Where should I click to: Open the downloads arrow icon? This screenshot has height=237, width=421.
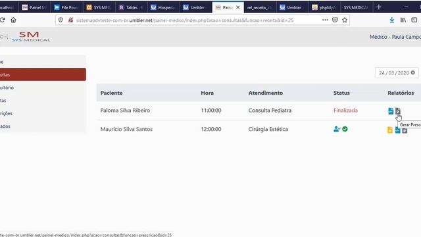click(392, 20)
